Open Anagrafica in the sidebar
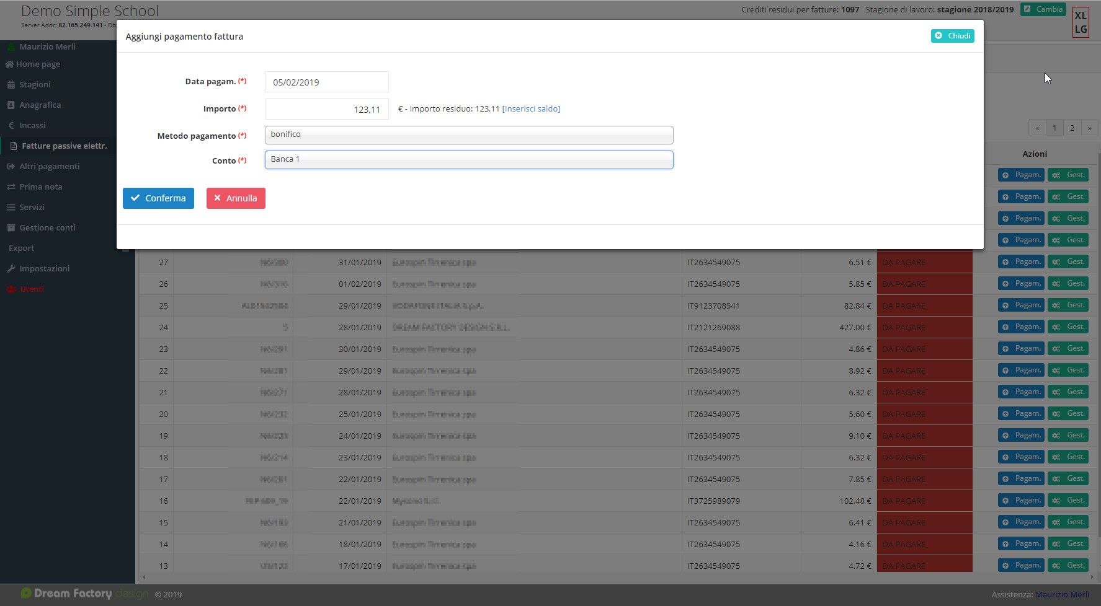Image resolution: width=1101 pixels, height=606 pixels. point(40,105)
